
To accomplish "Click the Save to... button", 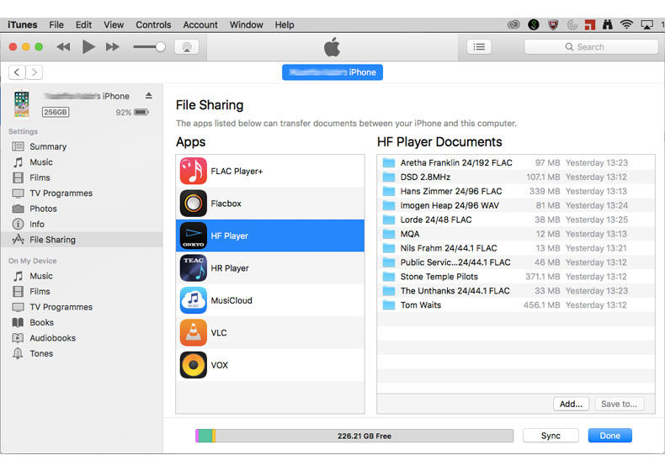I will [x=619, y=404].
